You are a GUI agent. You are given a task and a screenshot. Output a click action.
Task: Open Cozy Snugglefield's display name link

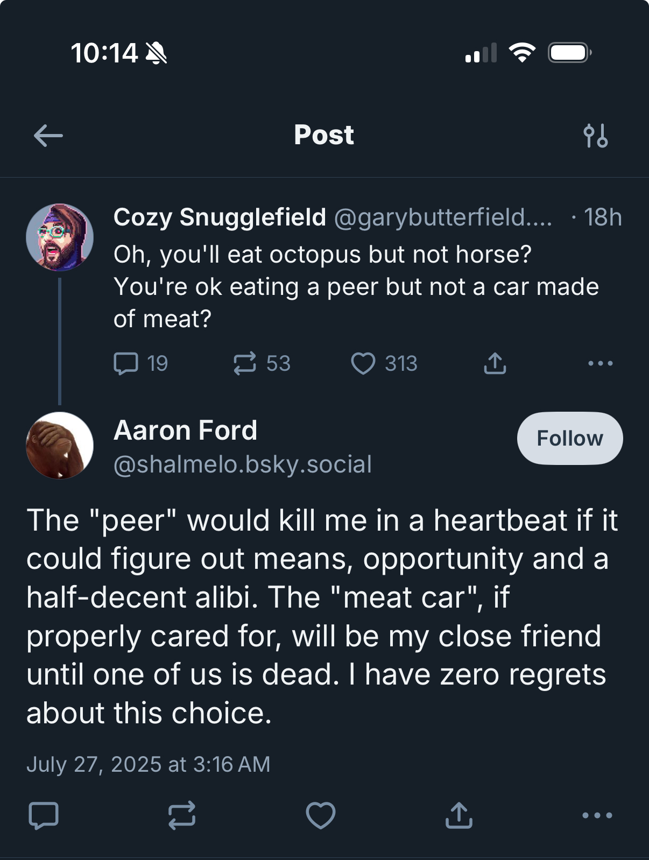[220, 217]
